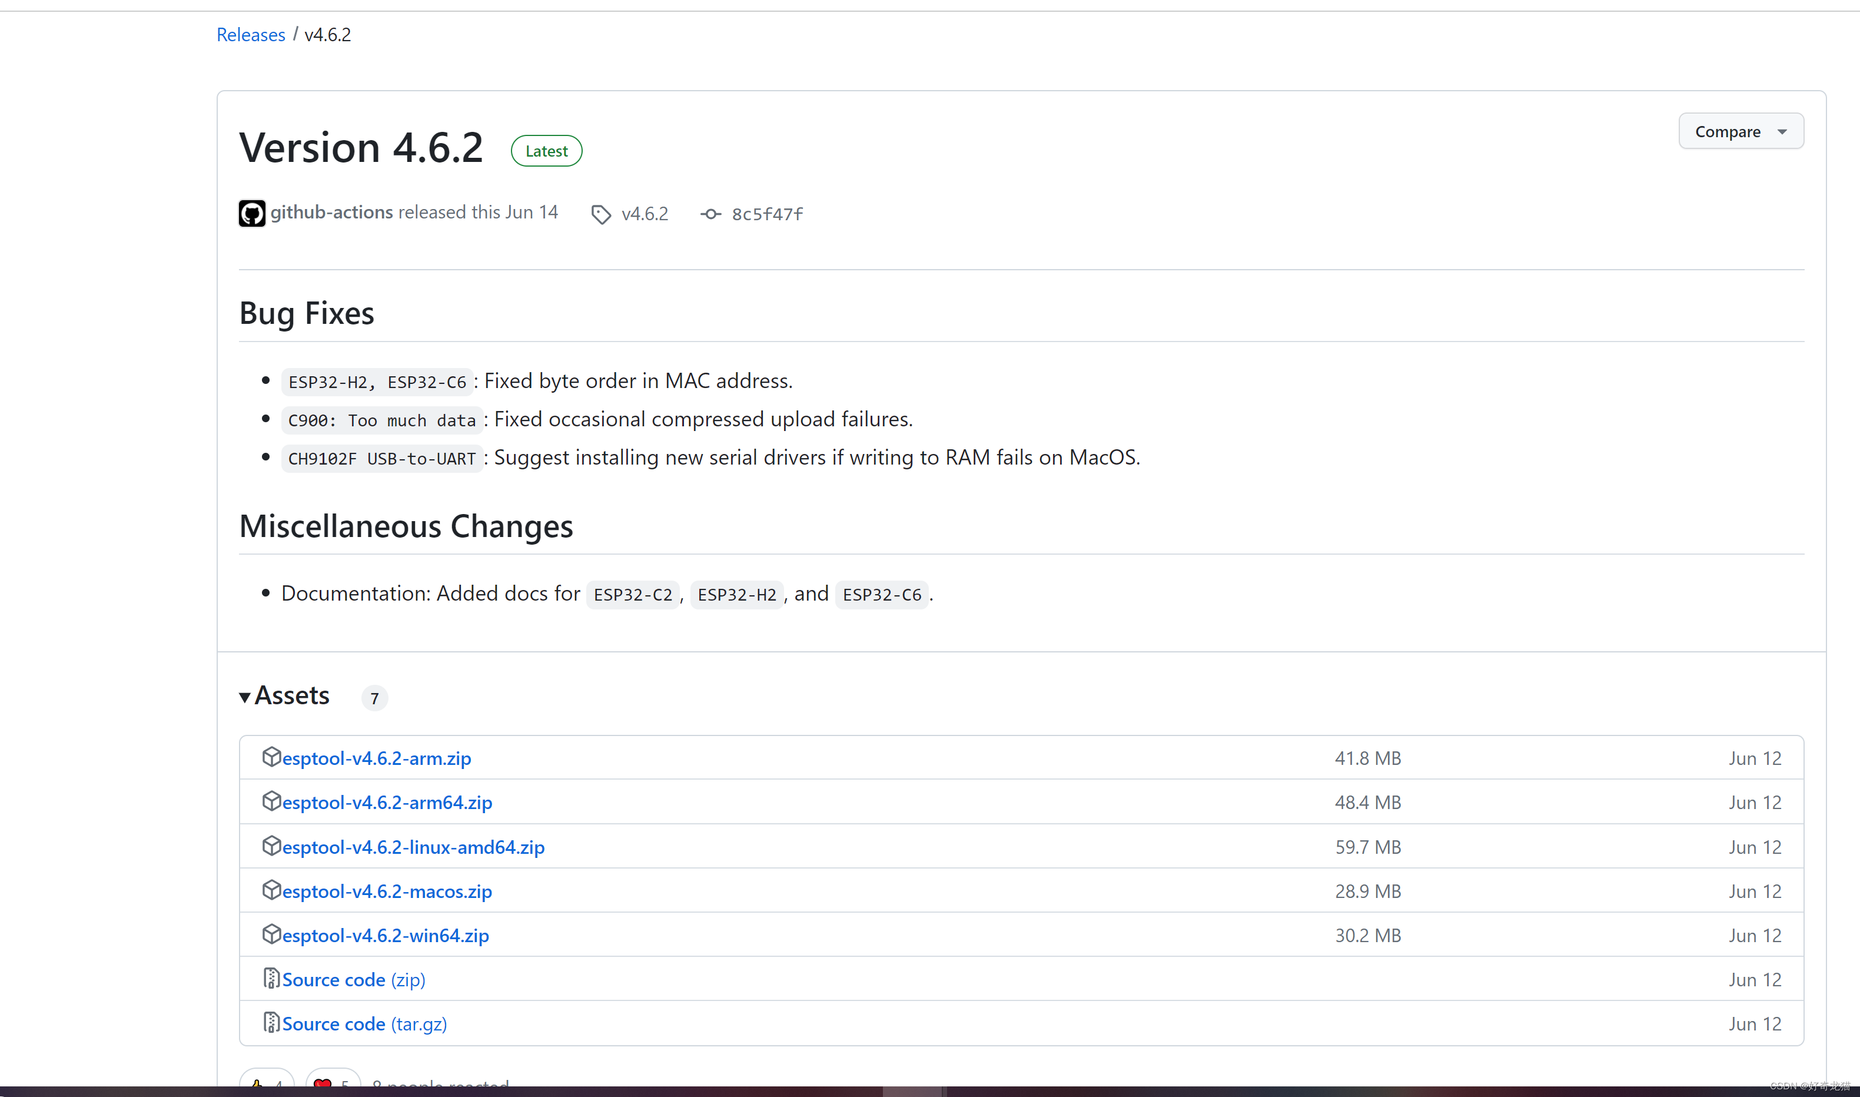Viewport: 1860px width, 1097px height.
Task: Click the 'CH9102F USB-to-UART' code label
Action: [382, 459]
